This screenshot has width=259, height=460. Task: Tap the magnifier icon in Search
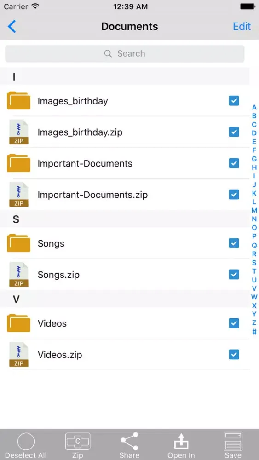coord(108,54)
